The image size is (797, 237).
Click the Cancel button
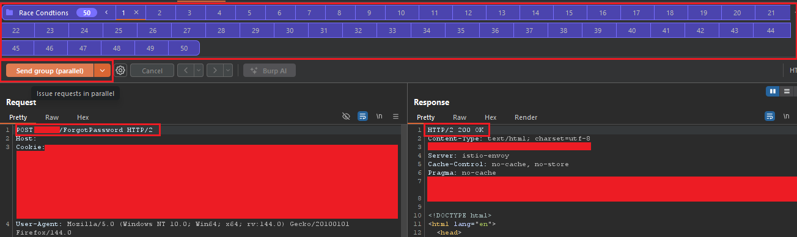click(x=152, y=71)
